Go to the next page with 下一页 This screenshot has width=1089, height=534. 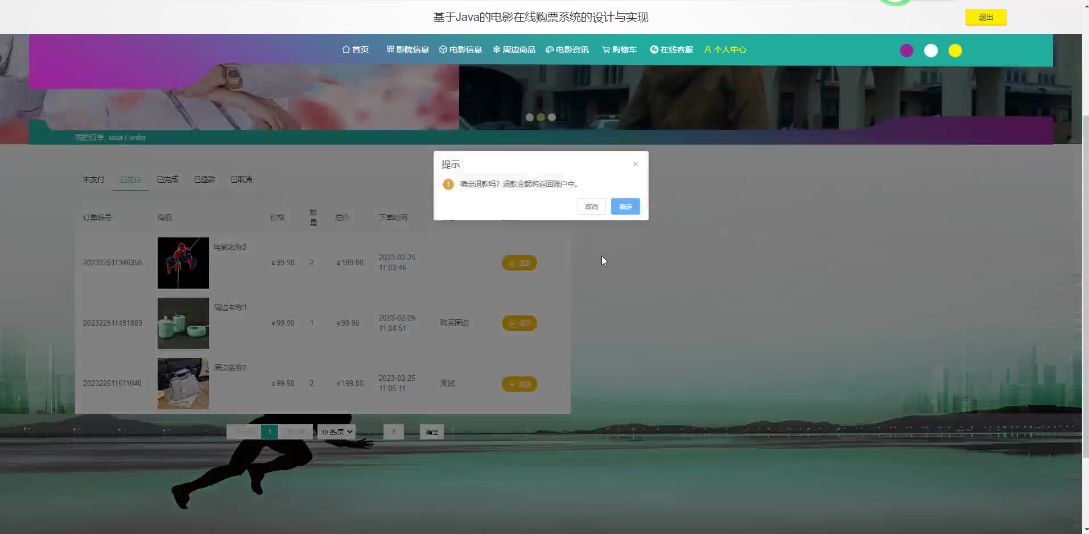pos(295,432)
